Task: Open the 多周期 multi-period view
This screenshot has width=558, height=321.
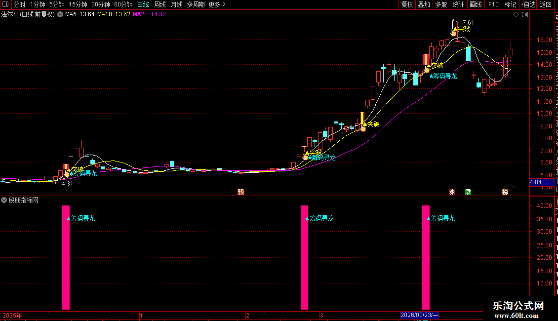Action: [x=196, y=4]
